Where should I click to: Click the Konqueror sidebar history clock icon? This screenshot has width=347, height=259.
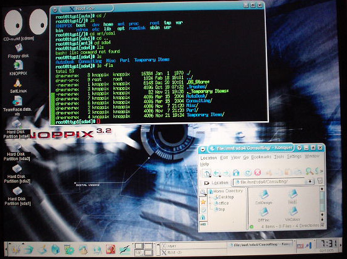203,210
